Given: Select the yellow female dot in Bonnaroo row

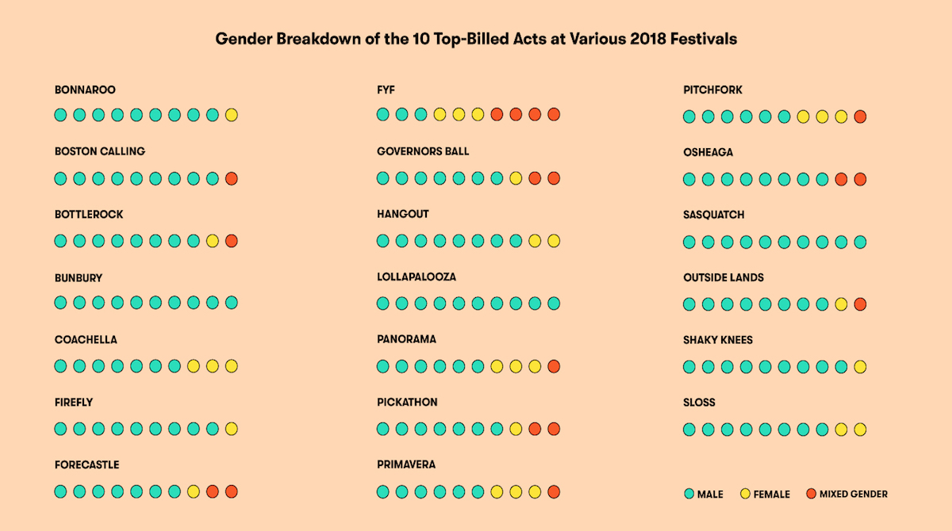Looking at the screenshot, I should [x=232, y=115].
